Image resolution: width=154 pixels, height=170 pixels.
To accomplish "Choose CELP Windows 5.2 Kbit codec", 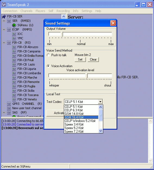I will pyautogui.click(x=81, y=121).
